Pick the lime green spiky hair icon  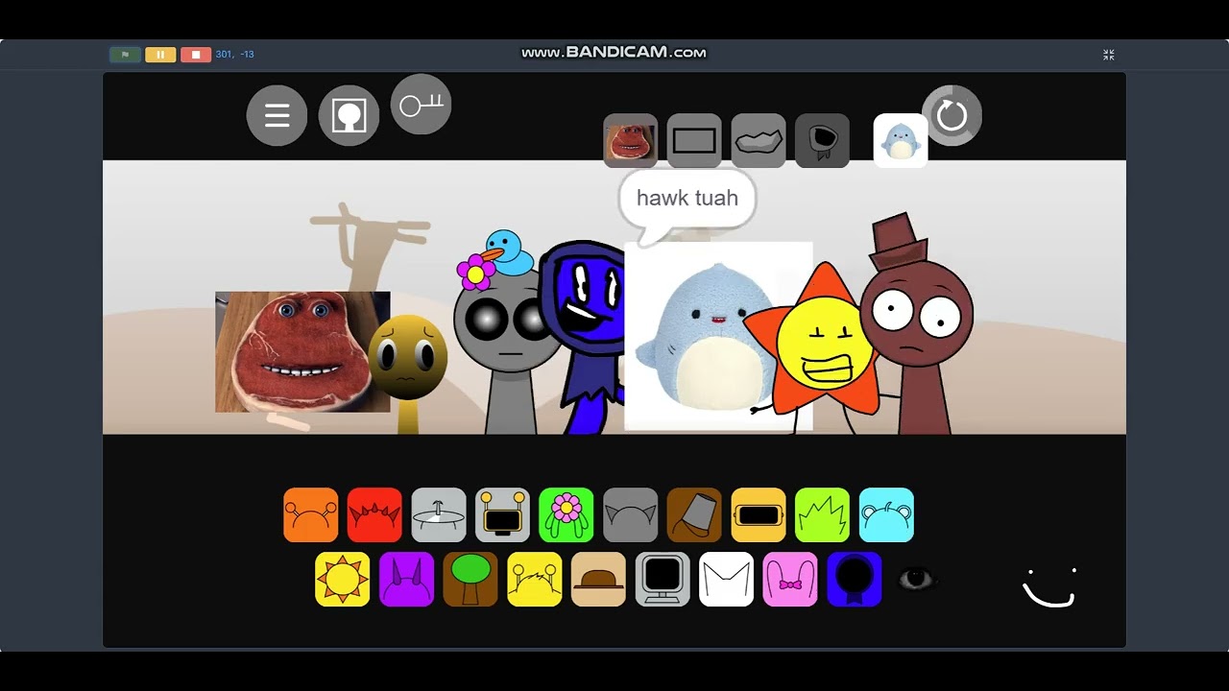point(822,515)
